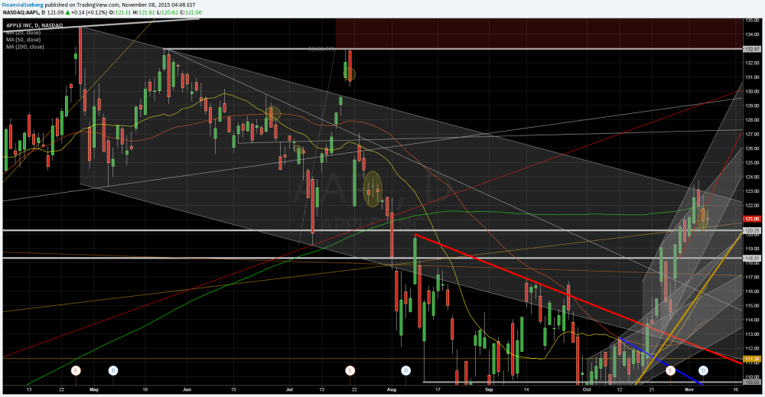Viewport: 765px width, 397px height.
Task: Click the Sep label on the date axis
Action: click(489, 389)
